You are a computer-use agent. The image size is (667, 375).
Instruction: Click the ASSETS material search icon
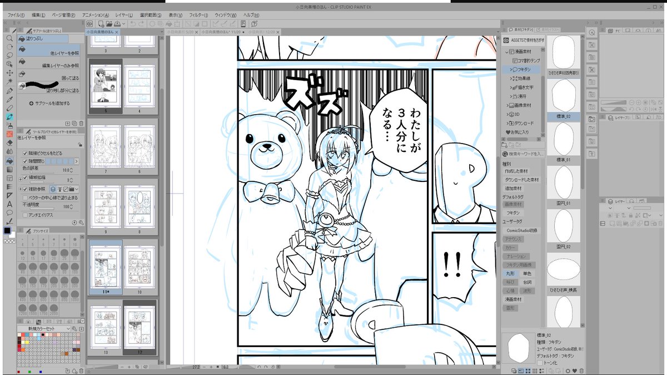click(506, 40)
